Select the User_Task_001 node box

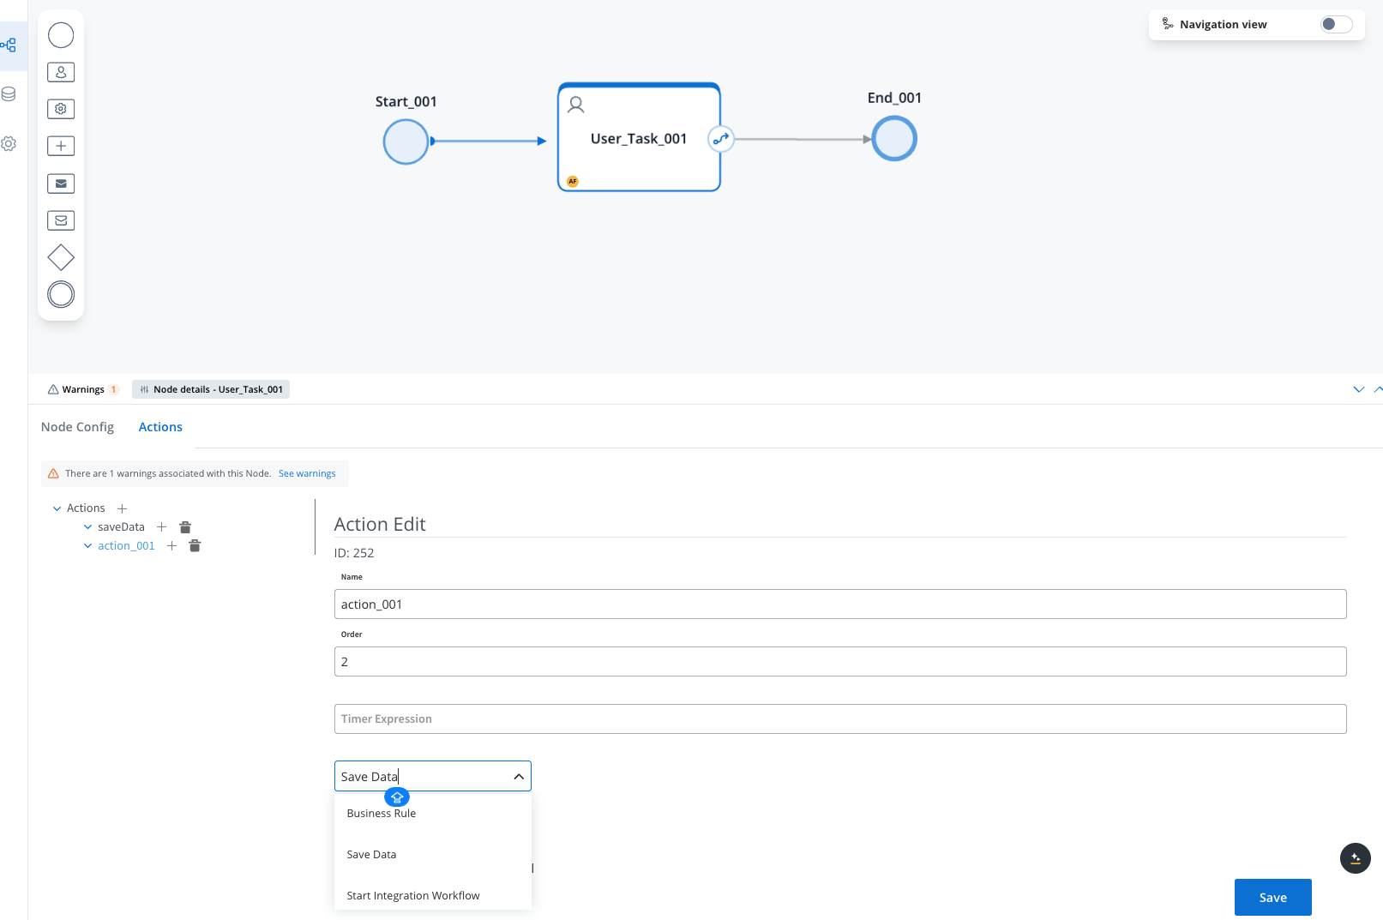coord(639,137)
